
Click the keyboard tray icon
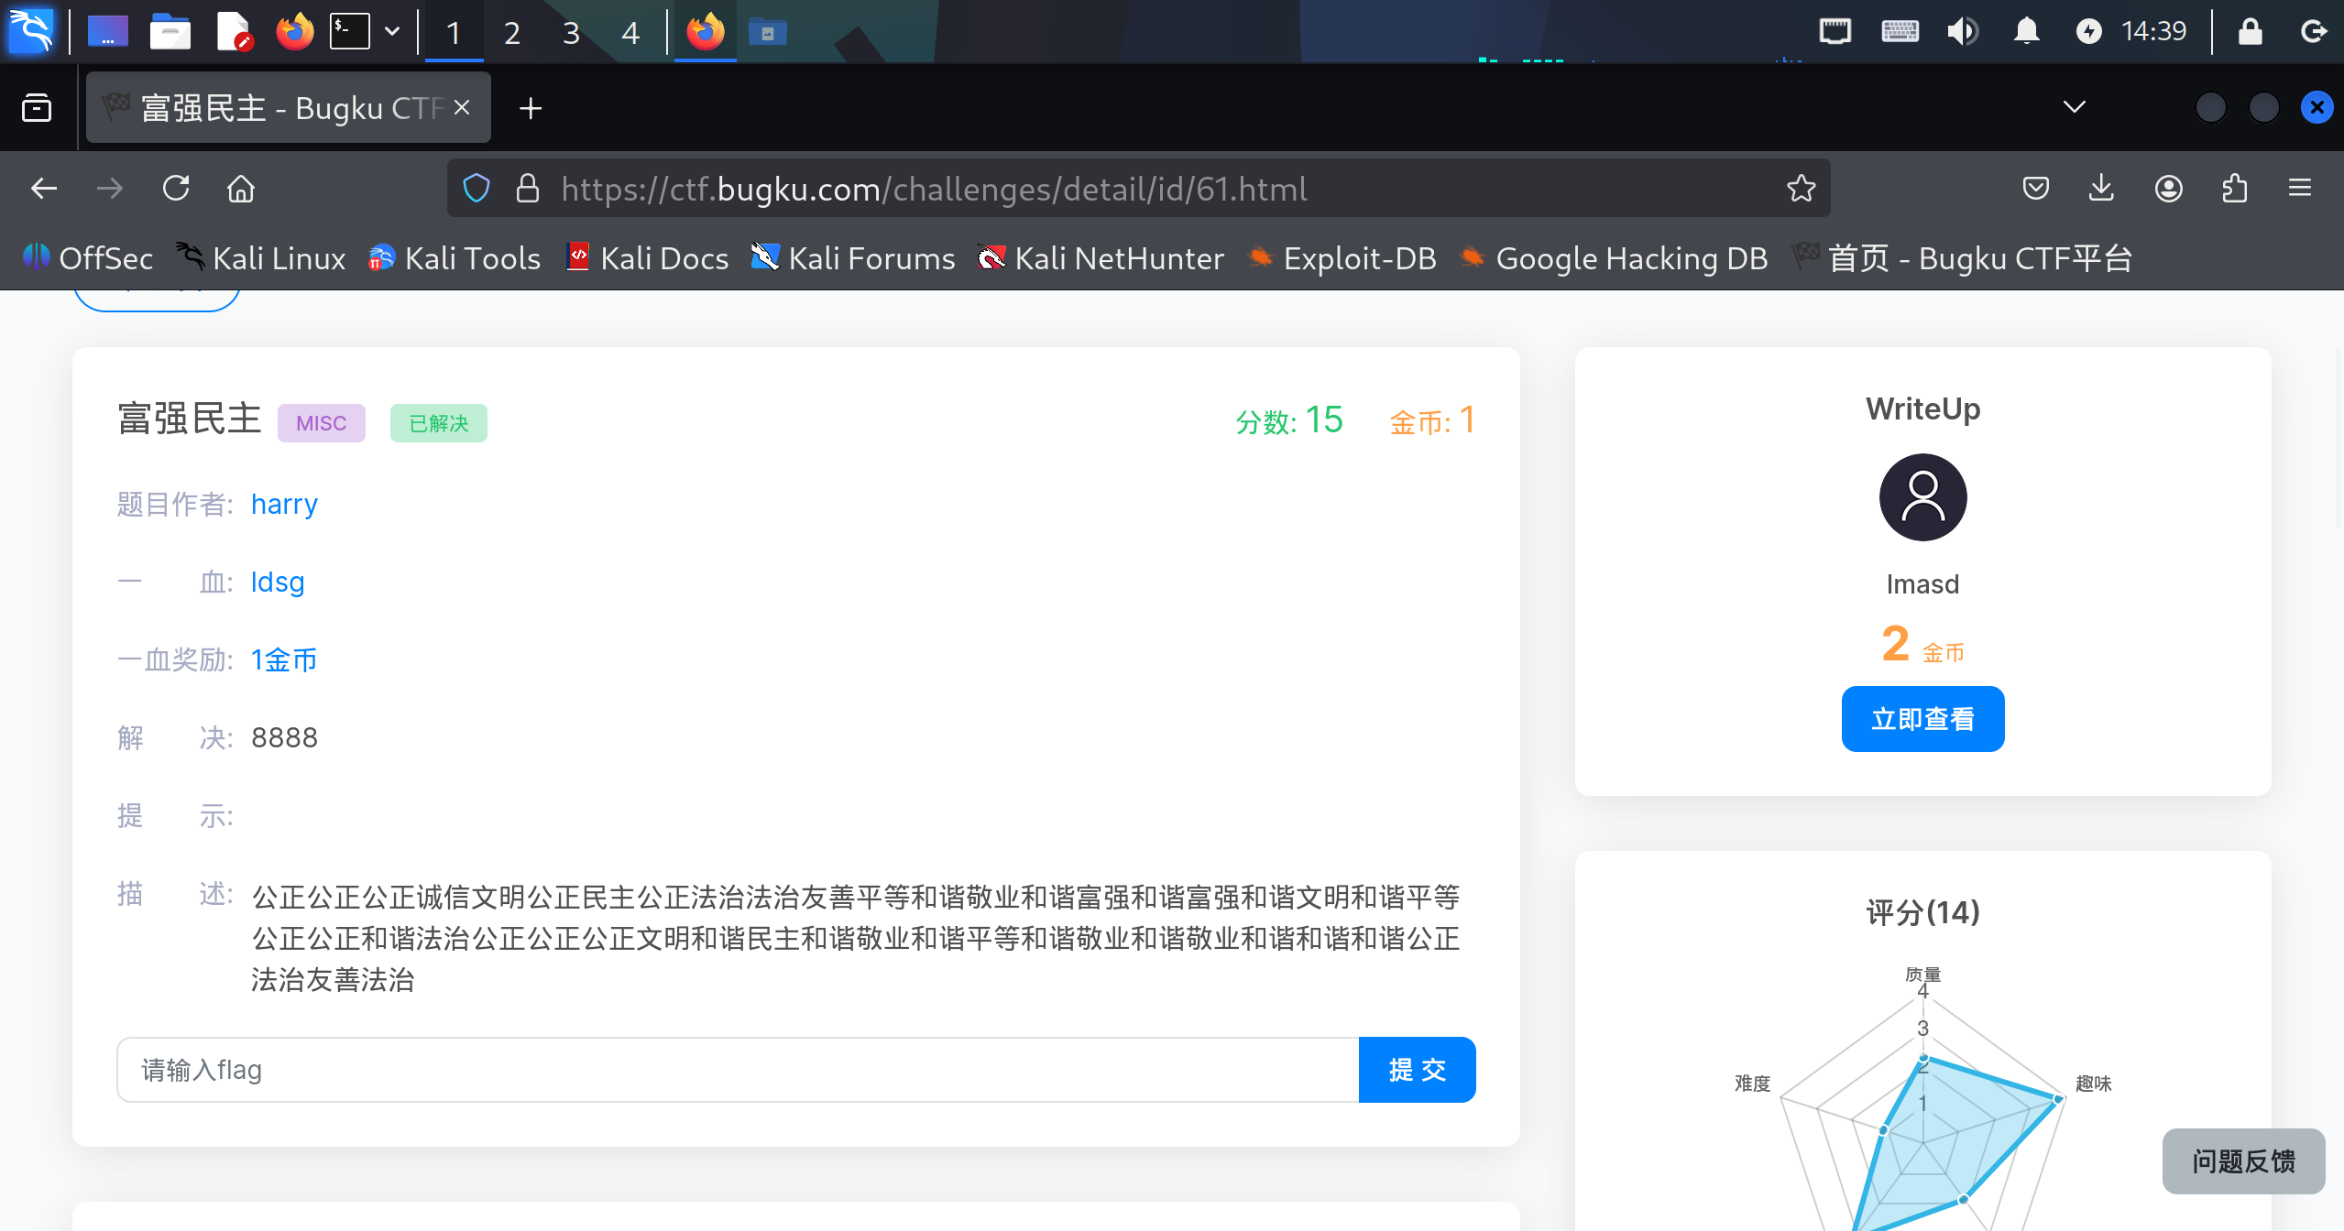coord(1900,32)
